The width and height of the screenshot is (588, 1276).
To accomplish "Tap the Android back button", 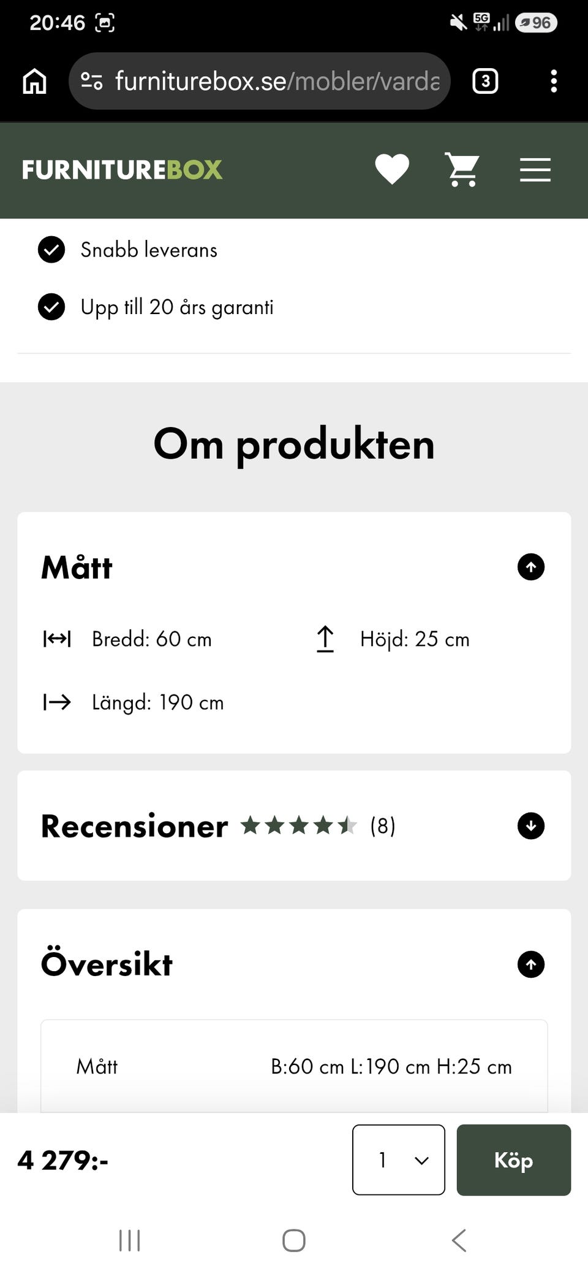I will tap(459, 1240).
